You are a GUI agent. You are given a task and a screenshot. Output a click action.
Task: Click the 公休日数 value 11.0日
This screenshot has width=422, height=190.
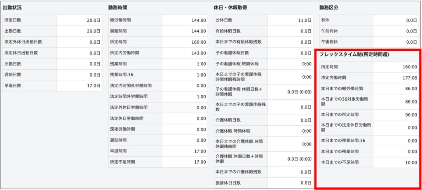pos(304,20)
